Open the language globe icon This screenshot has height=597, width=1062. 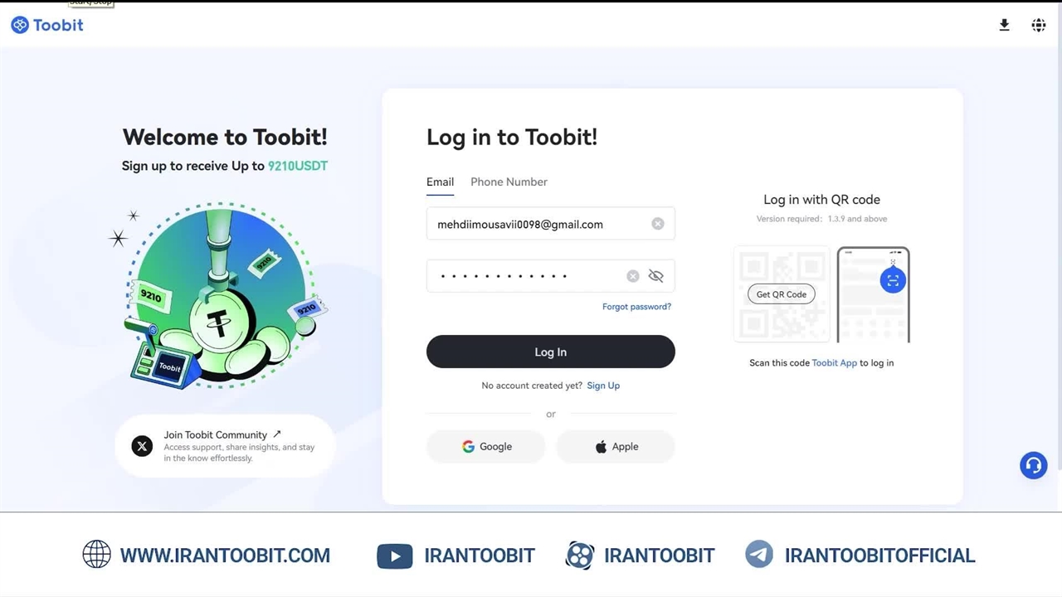[x=1039, y=25]
